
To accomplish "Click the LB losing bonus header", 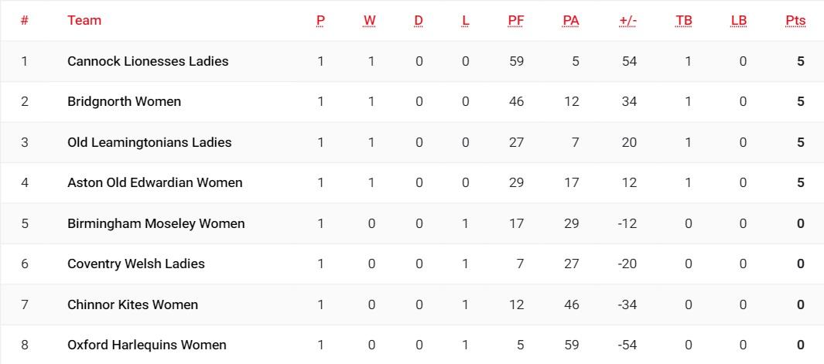I will tap(738, 21).
